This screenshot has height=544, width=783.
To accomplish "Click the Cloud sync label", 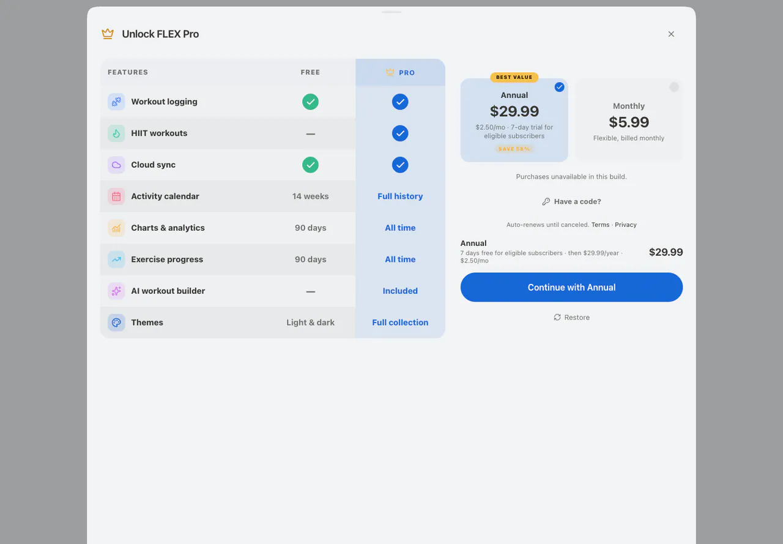I will pyautogui.click(x=153, y=165).
